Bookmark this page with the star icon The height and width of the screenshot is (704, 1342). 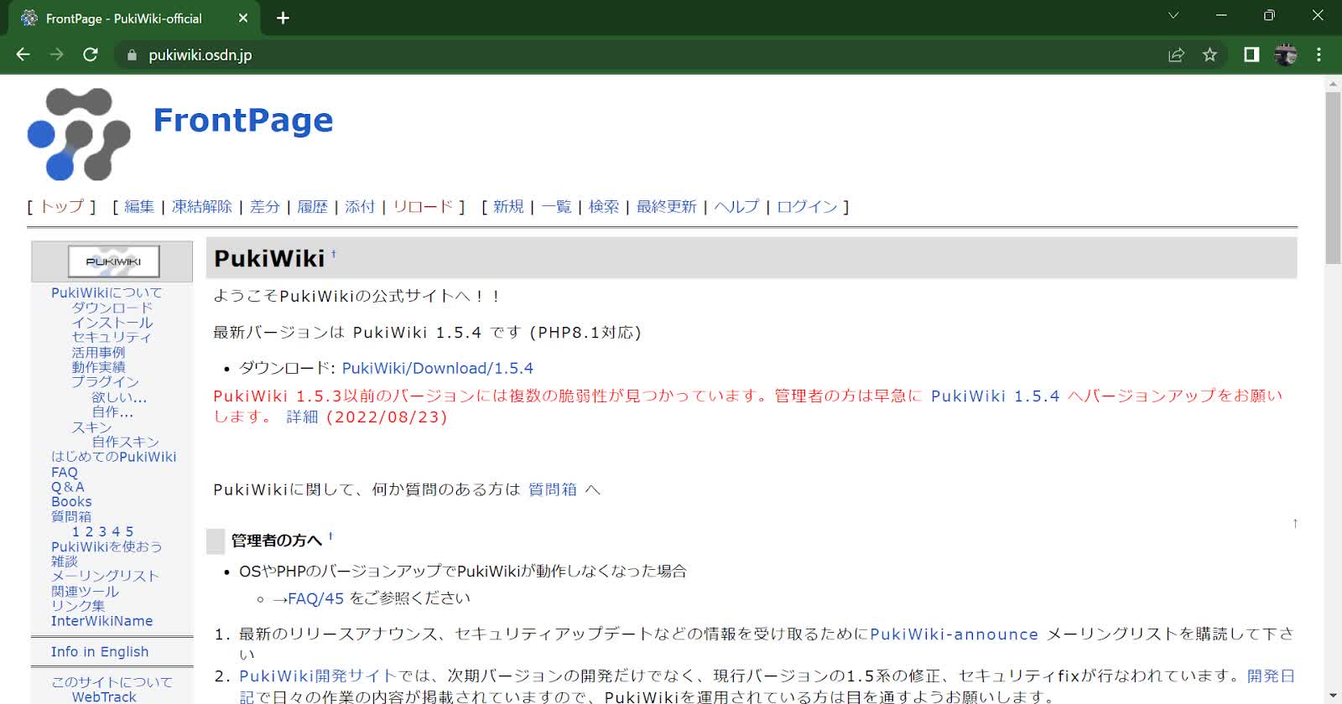click(x=1209, y=55)
